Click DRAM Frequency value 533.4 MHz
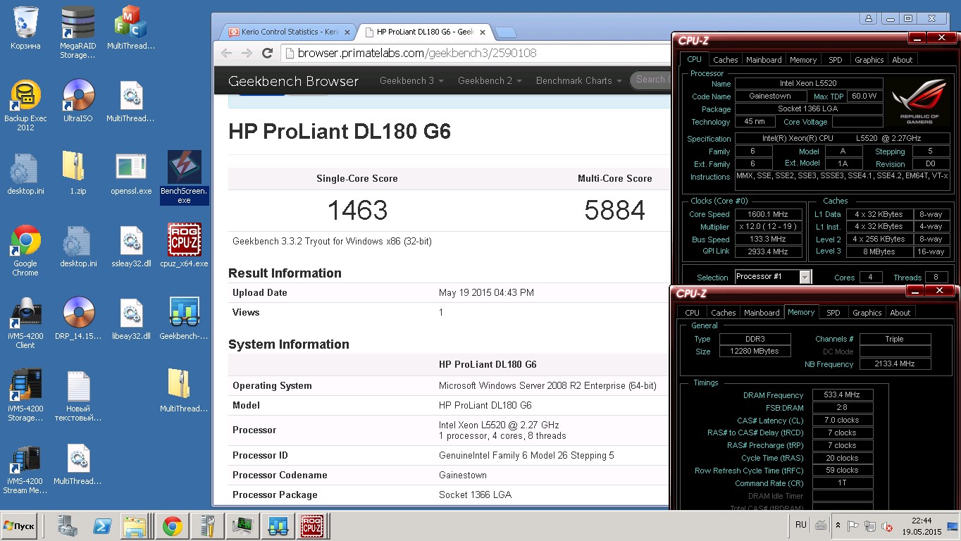This screenshot has width=961, height=541. [x=843, y=395]
